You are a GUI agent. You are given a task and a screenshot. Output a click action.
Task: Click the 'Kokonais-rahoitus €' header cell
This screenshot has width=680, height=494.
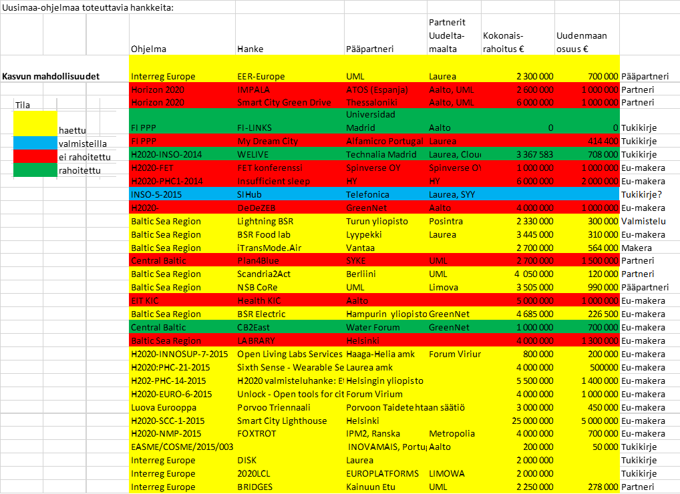tap(518, 35)
